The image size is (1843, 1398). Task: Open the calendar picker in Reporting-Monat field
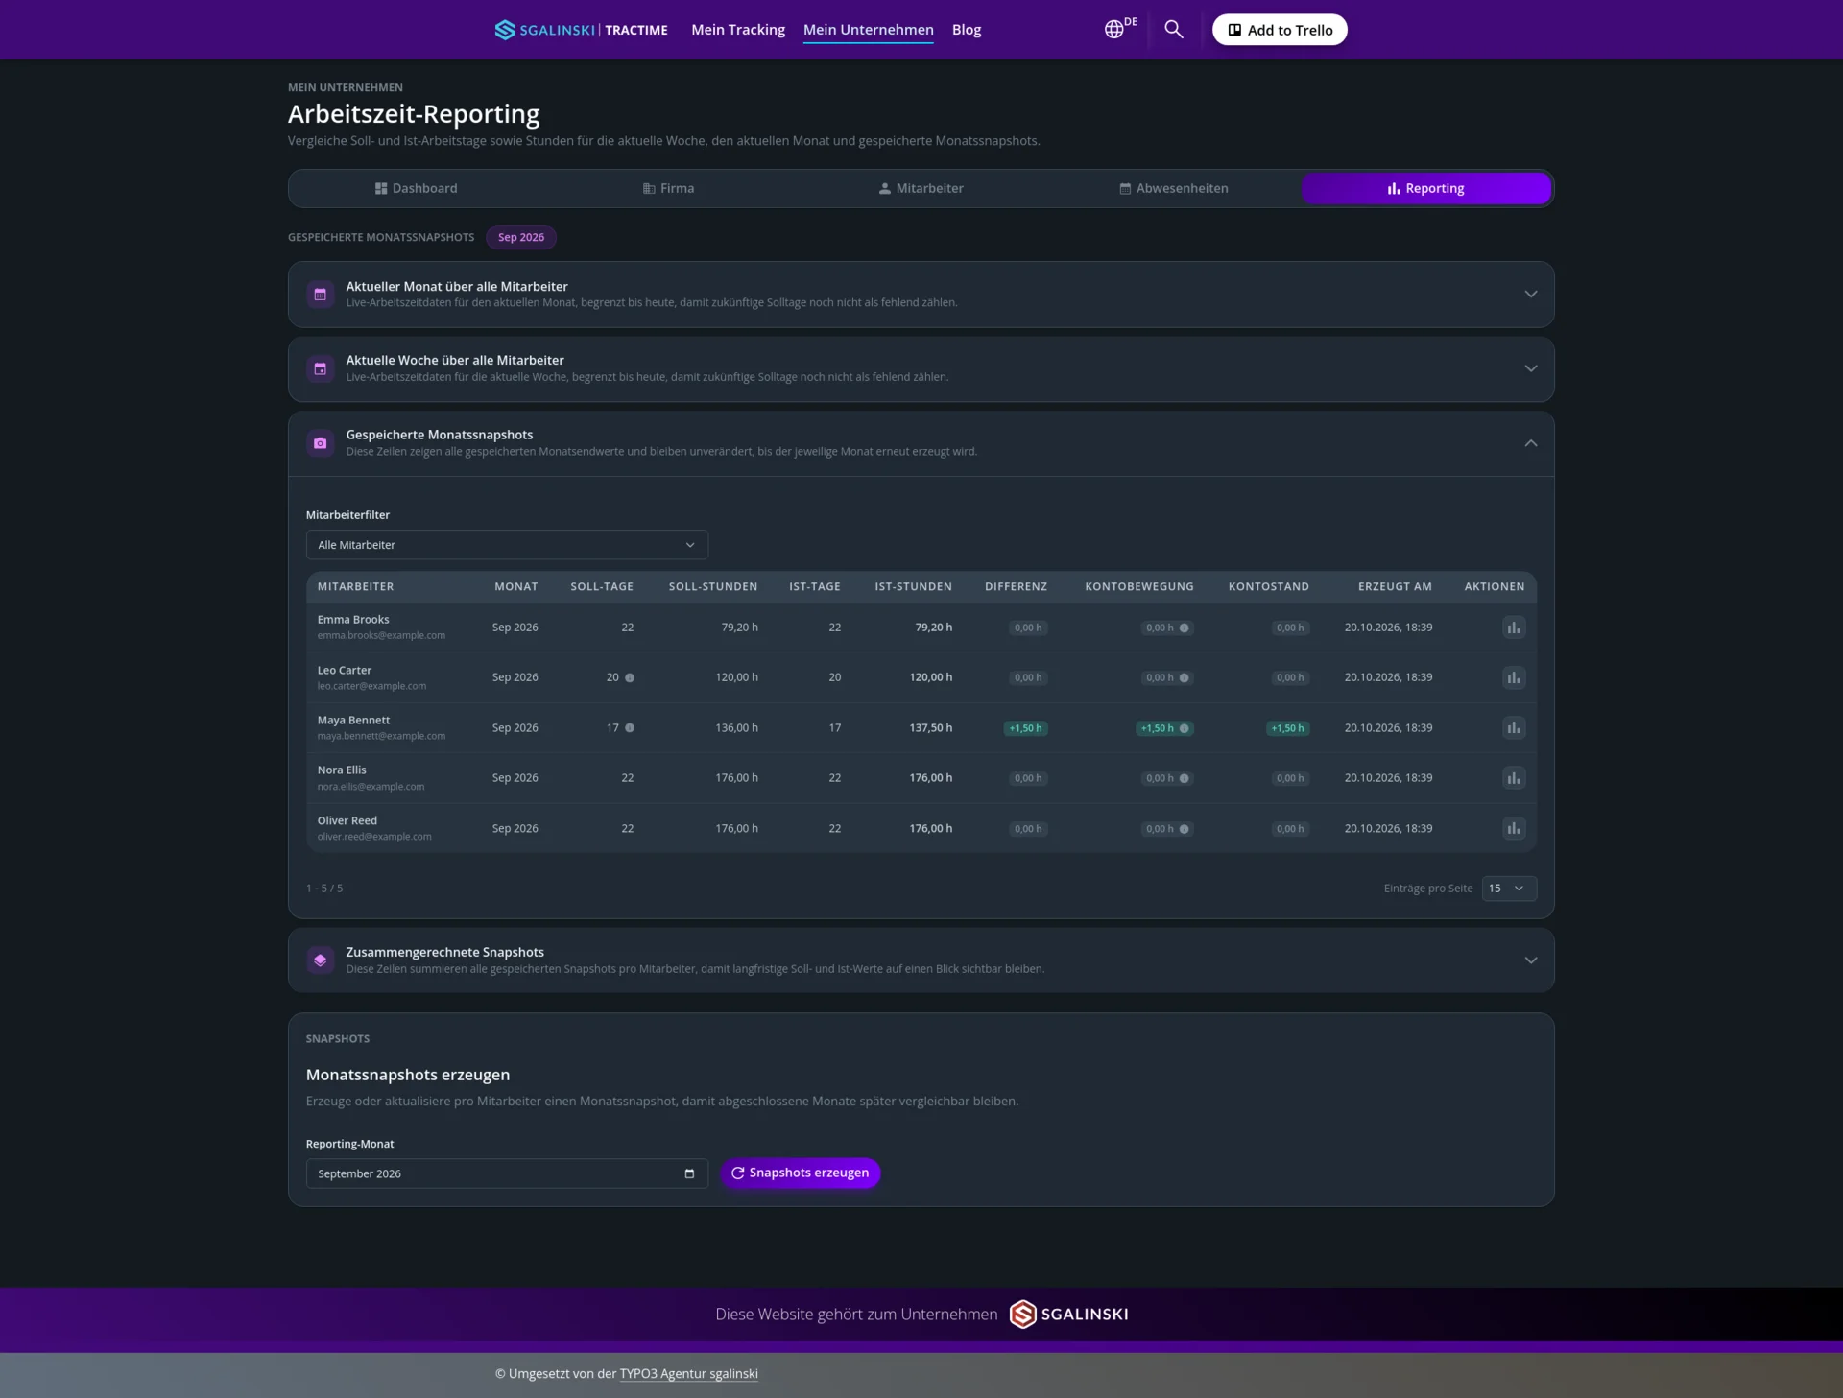(689, 1173)
